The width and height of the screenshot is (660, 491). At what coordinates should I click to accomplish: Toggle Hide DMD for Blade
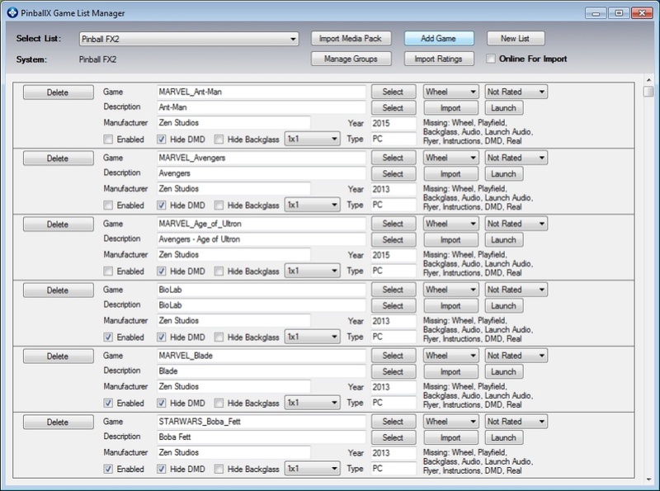point(161,403)
